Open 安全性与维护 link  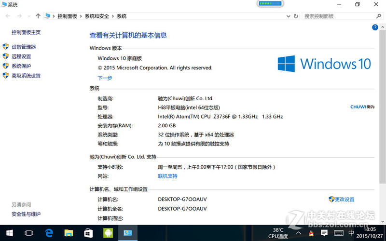(x=26, y=214)
